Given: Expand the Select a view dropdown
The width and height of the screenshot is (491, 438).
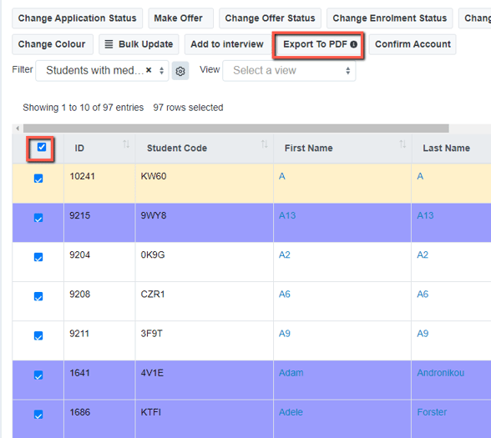Looking at the screenshot, I should (289, 71).
